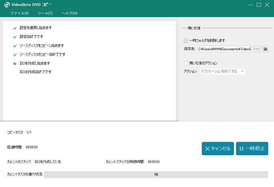The width and height of the screenshot is (274, 187).
Task: Select the ソースディスクをコピーし始めます log row
Action: coord(41,45)
